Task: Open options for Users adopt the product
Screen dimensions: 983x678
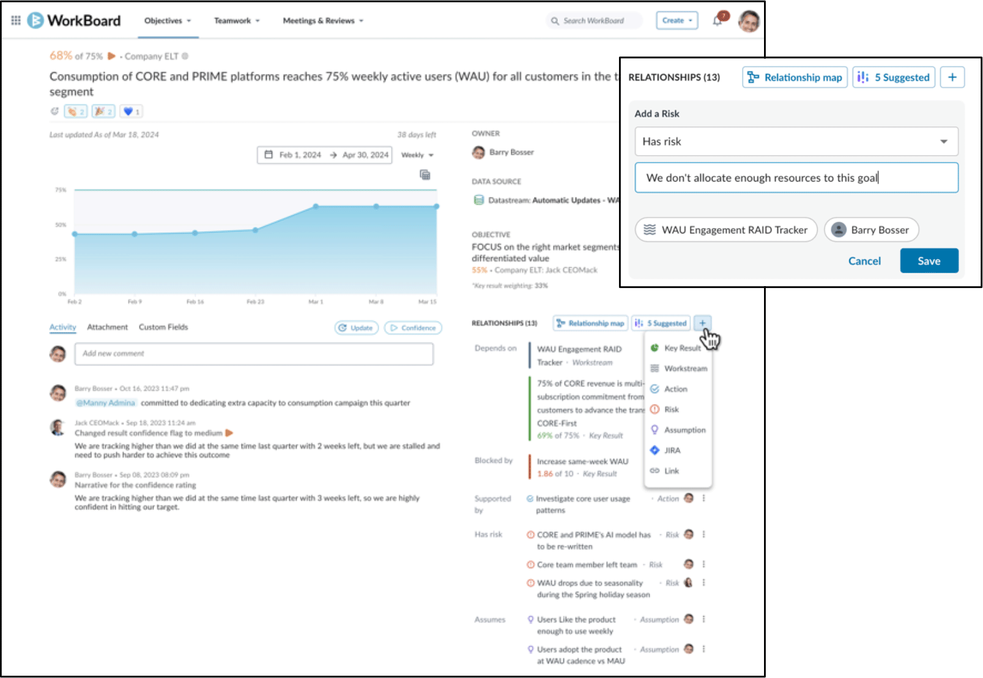Action: (x=703, y=649)
